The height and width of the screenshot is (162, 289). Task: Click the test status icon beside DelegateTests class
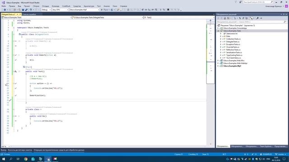pos(20,34)
